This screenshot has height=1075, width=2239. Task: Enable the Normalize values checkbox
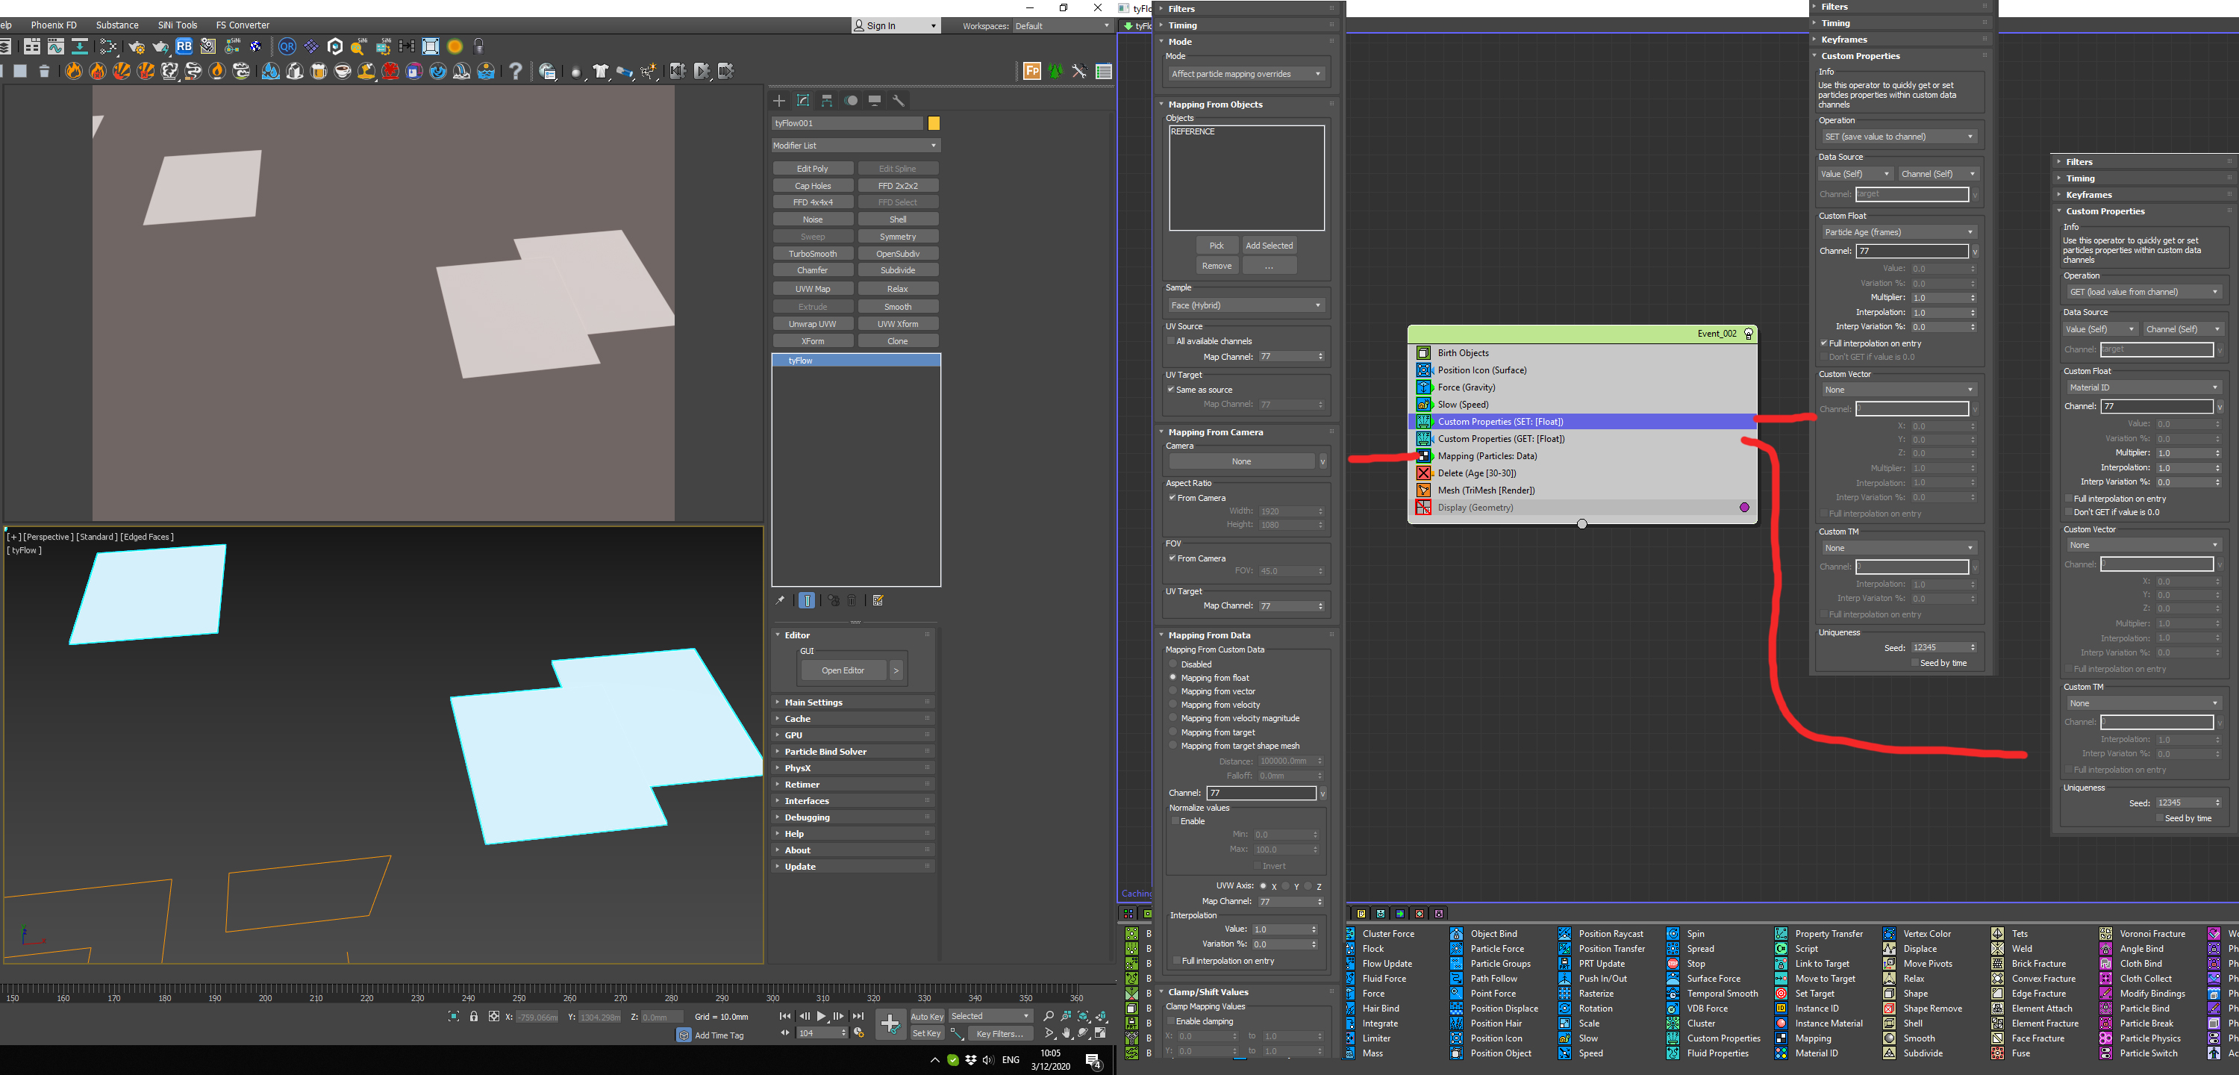pyautogui.click(x=1175, y=821)
